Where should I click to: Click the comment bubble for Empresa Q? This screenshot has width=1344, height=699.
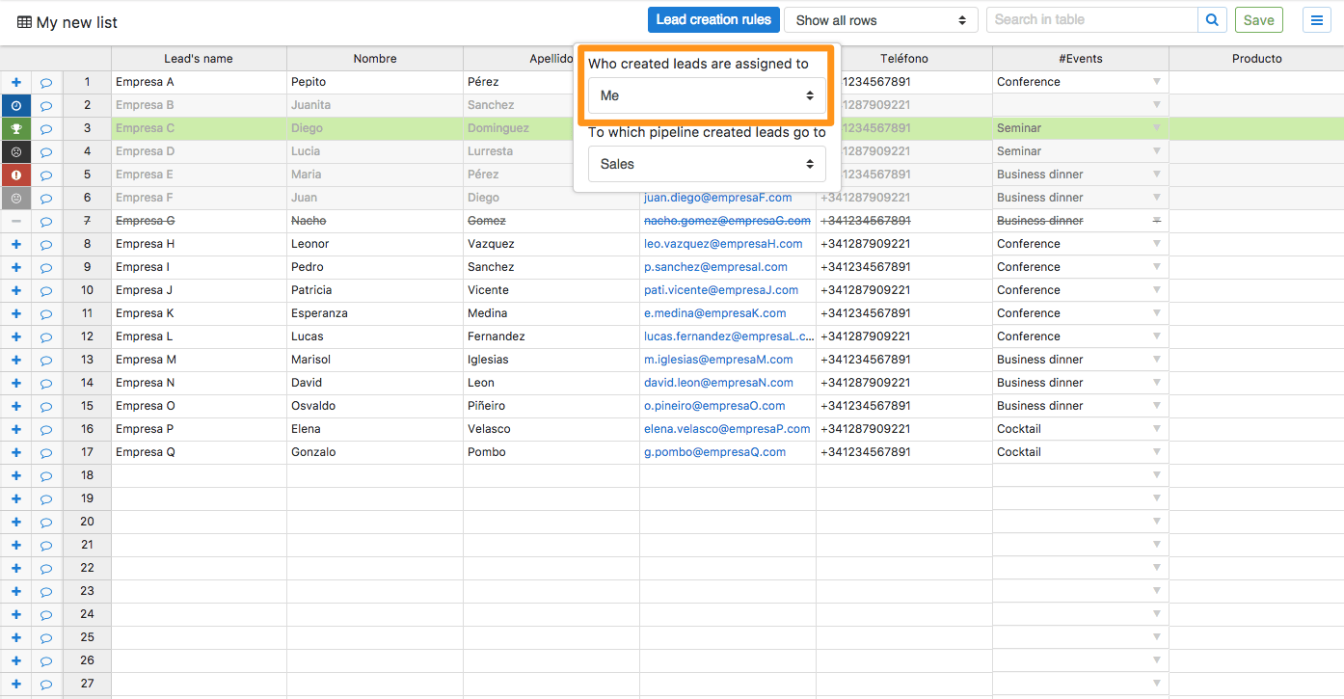point(46,452)
